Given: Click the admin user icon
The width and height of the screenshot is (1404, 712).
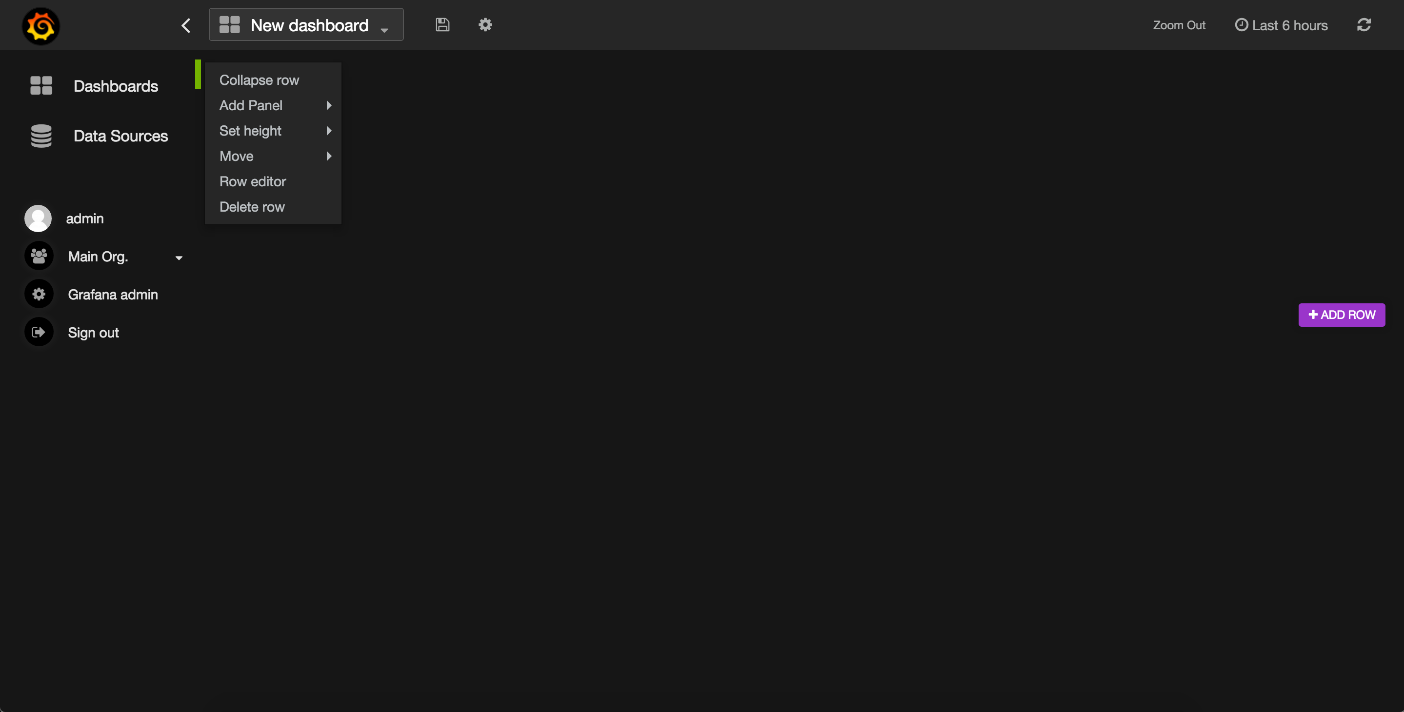Looking at the screenshot, I should [x=38, y=218].
